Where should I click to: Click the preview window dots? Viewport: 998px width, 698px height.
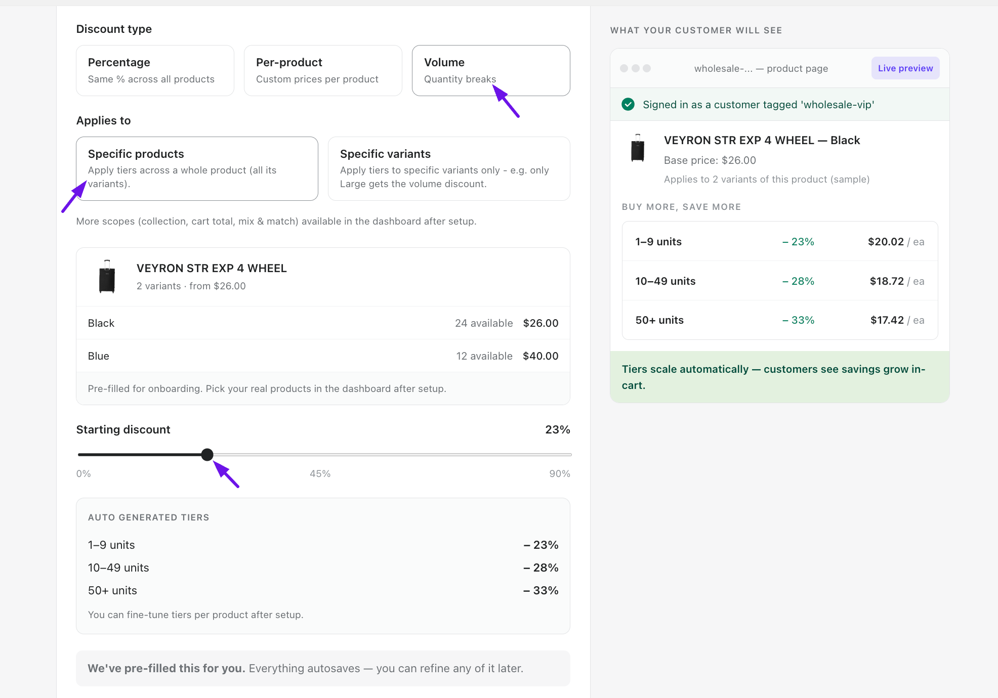click(x=635, y=68)
